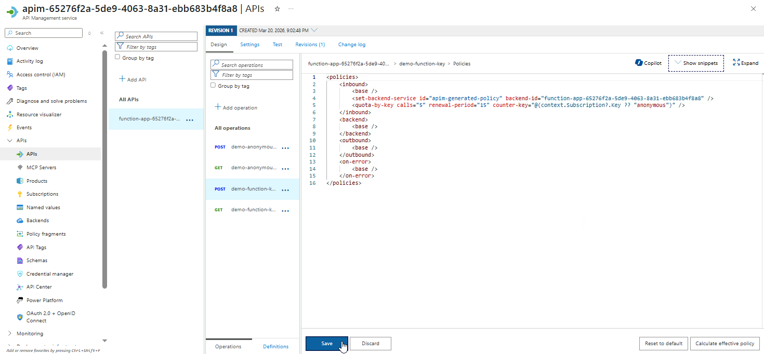Expand the Monitoring section in sidebar

[x=10, y=333]
